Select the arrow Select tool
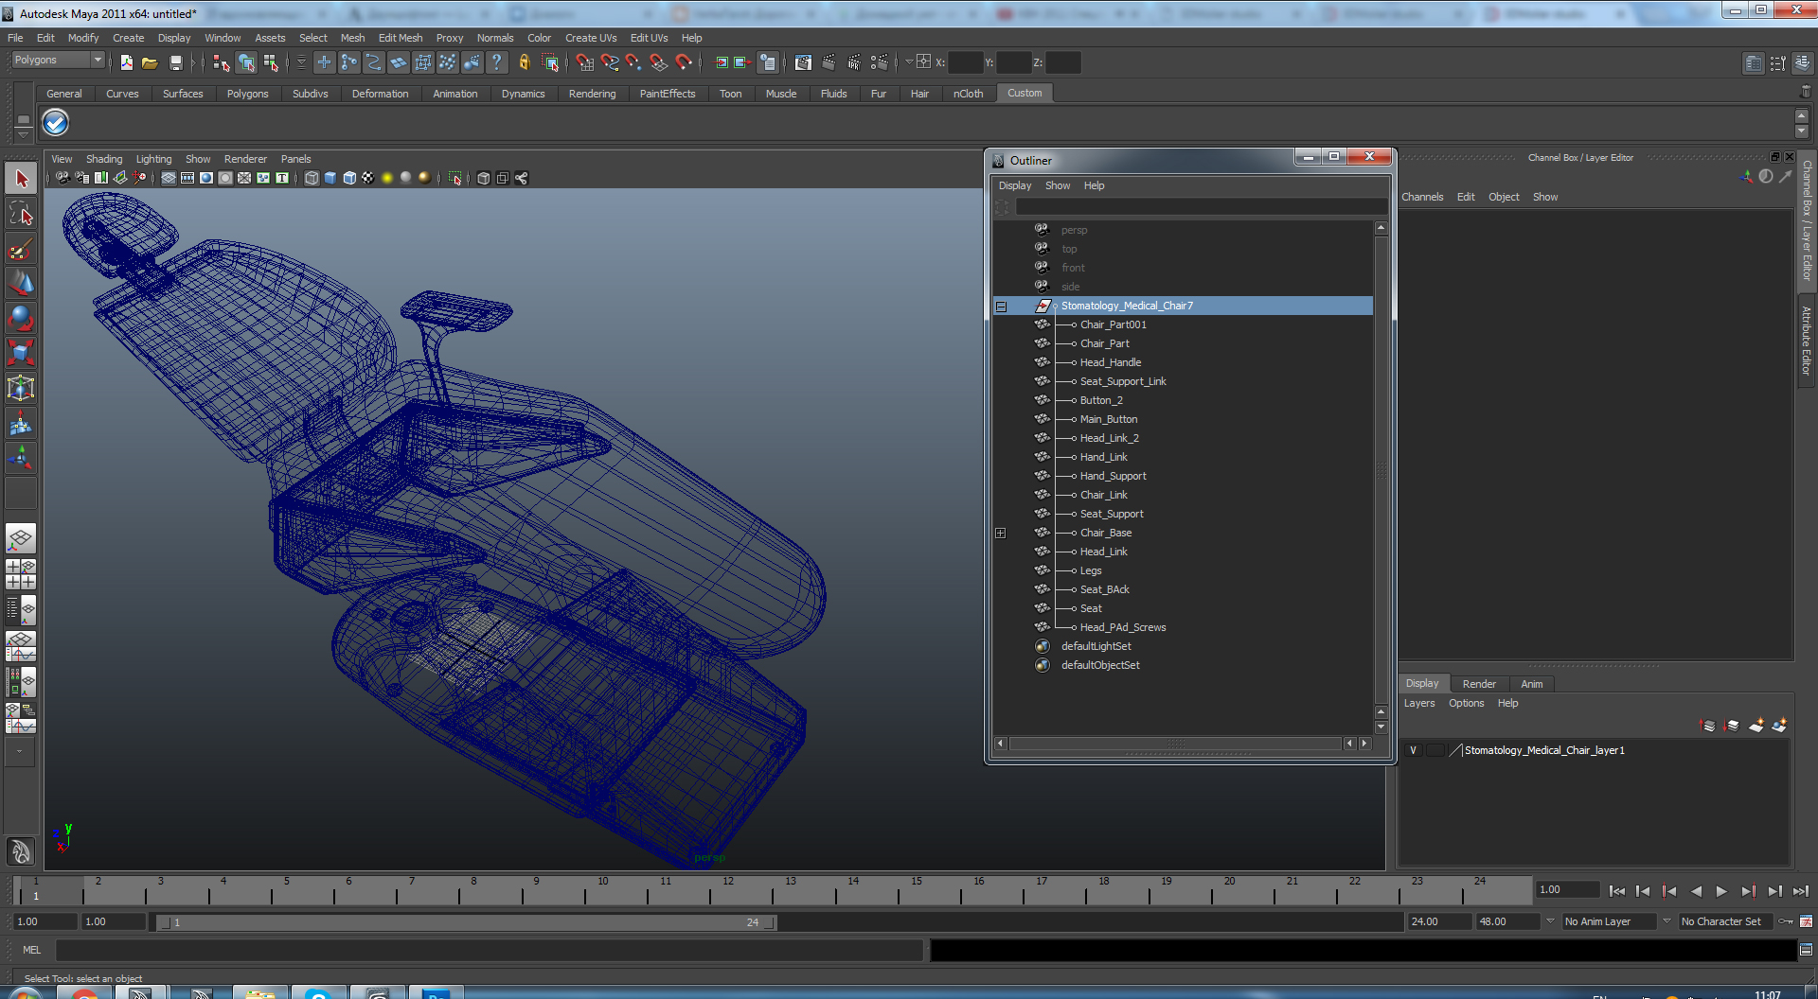 pyautogui.click(x=21, y=179)
